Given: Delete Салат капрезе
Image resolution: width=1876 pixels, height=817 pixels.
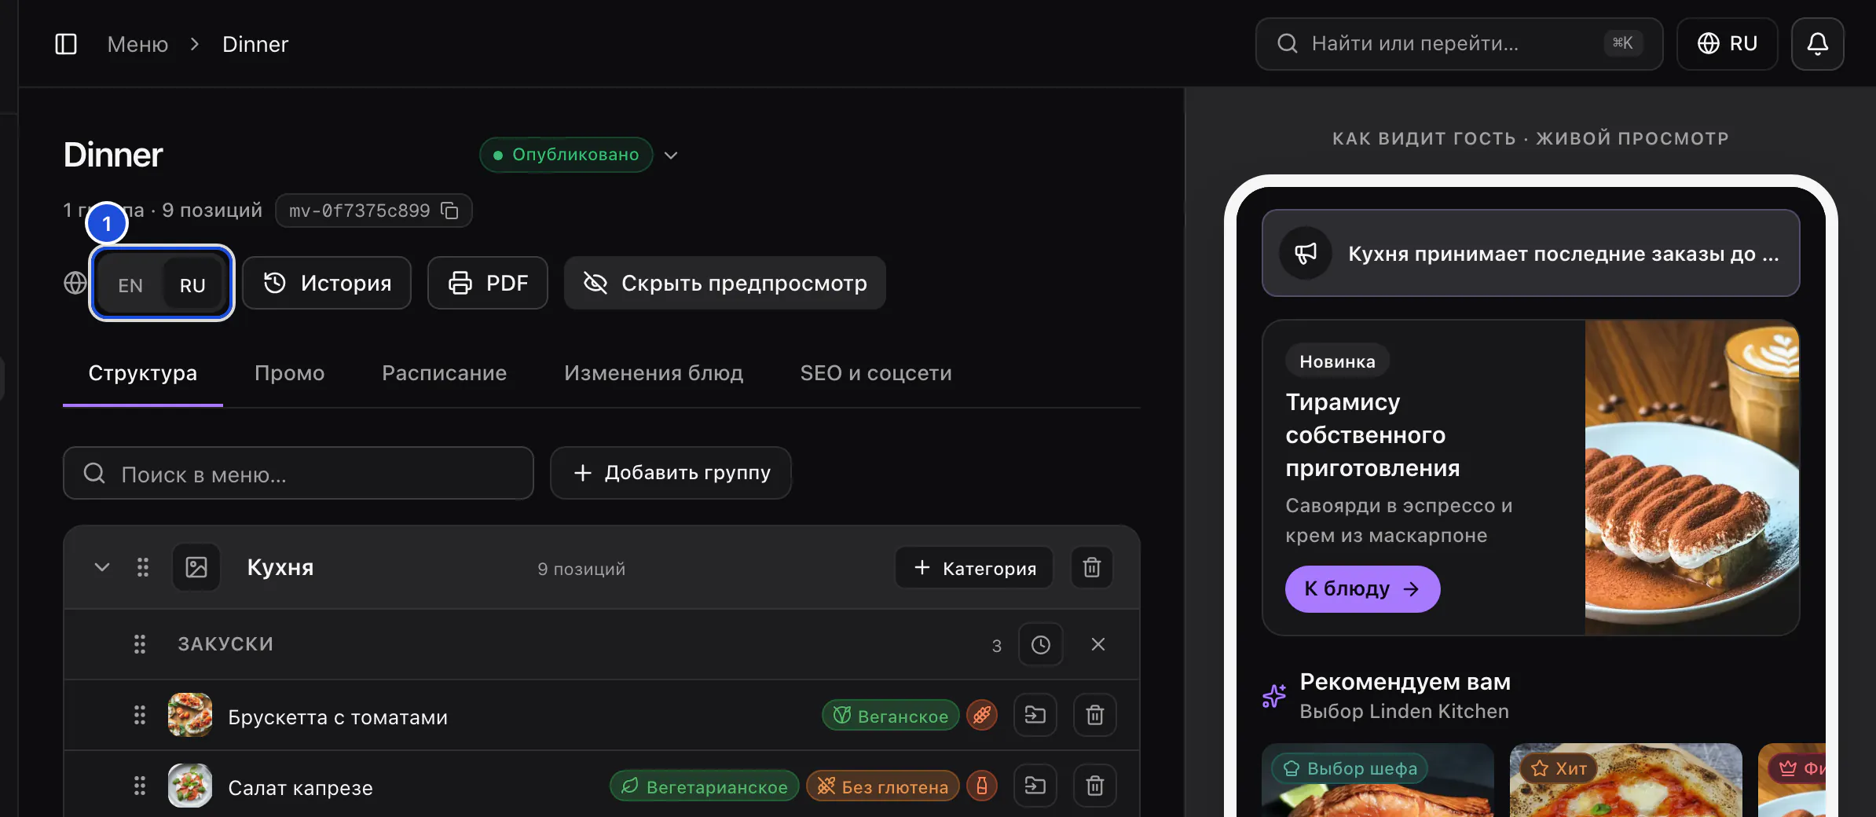Looking at the screenshot, I should pyautogui.click(x=1095, y=786).
